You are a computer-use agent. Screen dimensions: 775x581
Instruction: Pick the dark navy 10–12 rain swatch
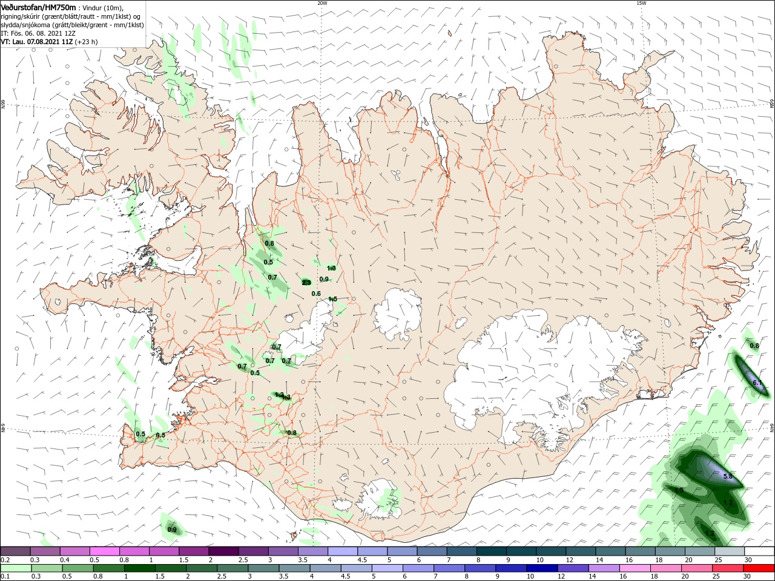coord(542,568)
